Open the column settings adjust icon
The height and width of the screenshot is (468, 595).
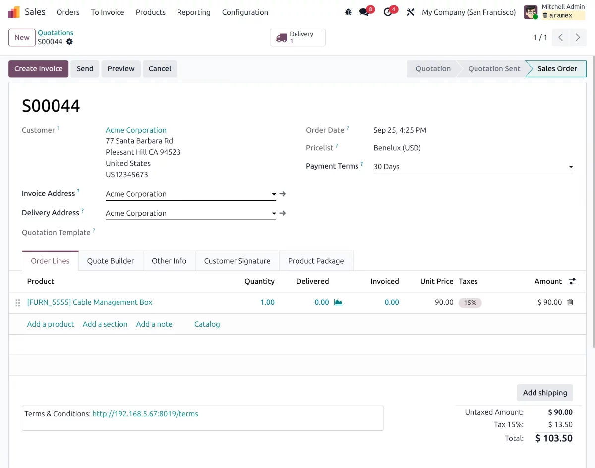click(572, 281)
